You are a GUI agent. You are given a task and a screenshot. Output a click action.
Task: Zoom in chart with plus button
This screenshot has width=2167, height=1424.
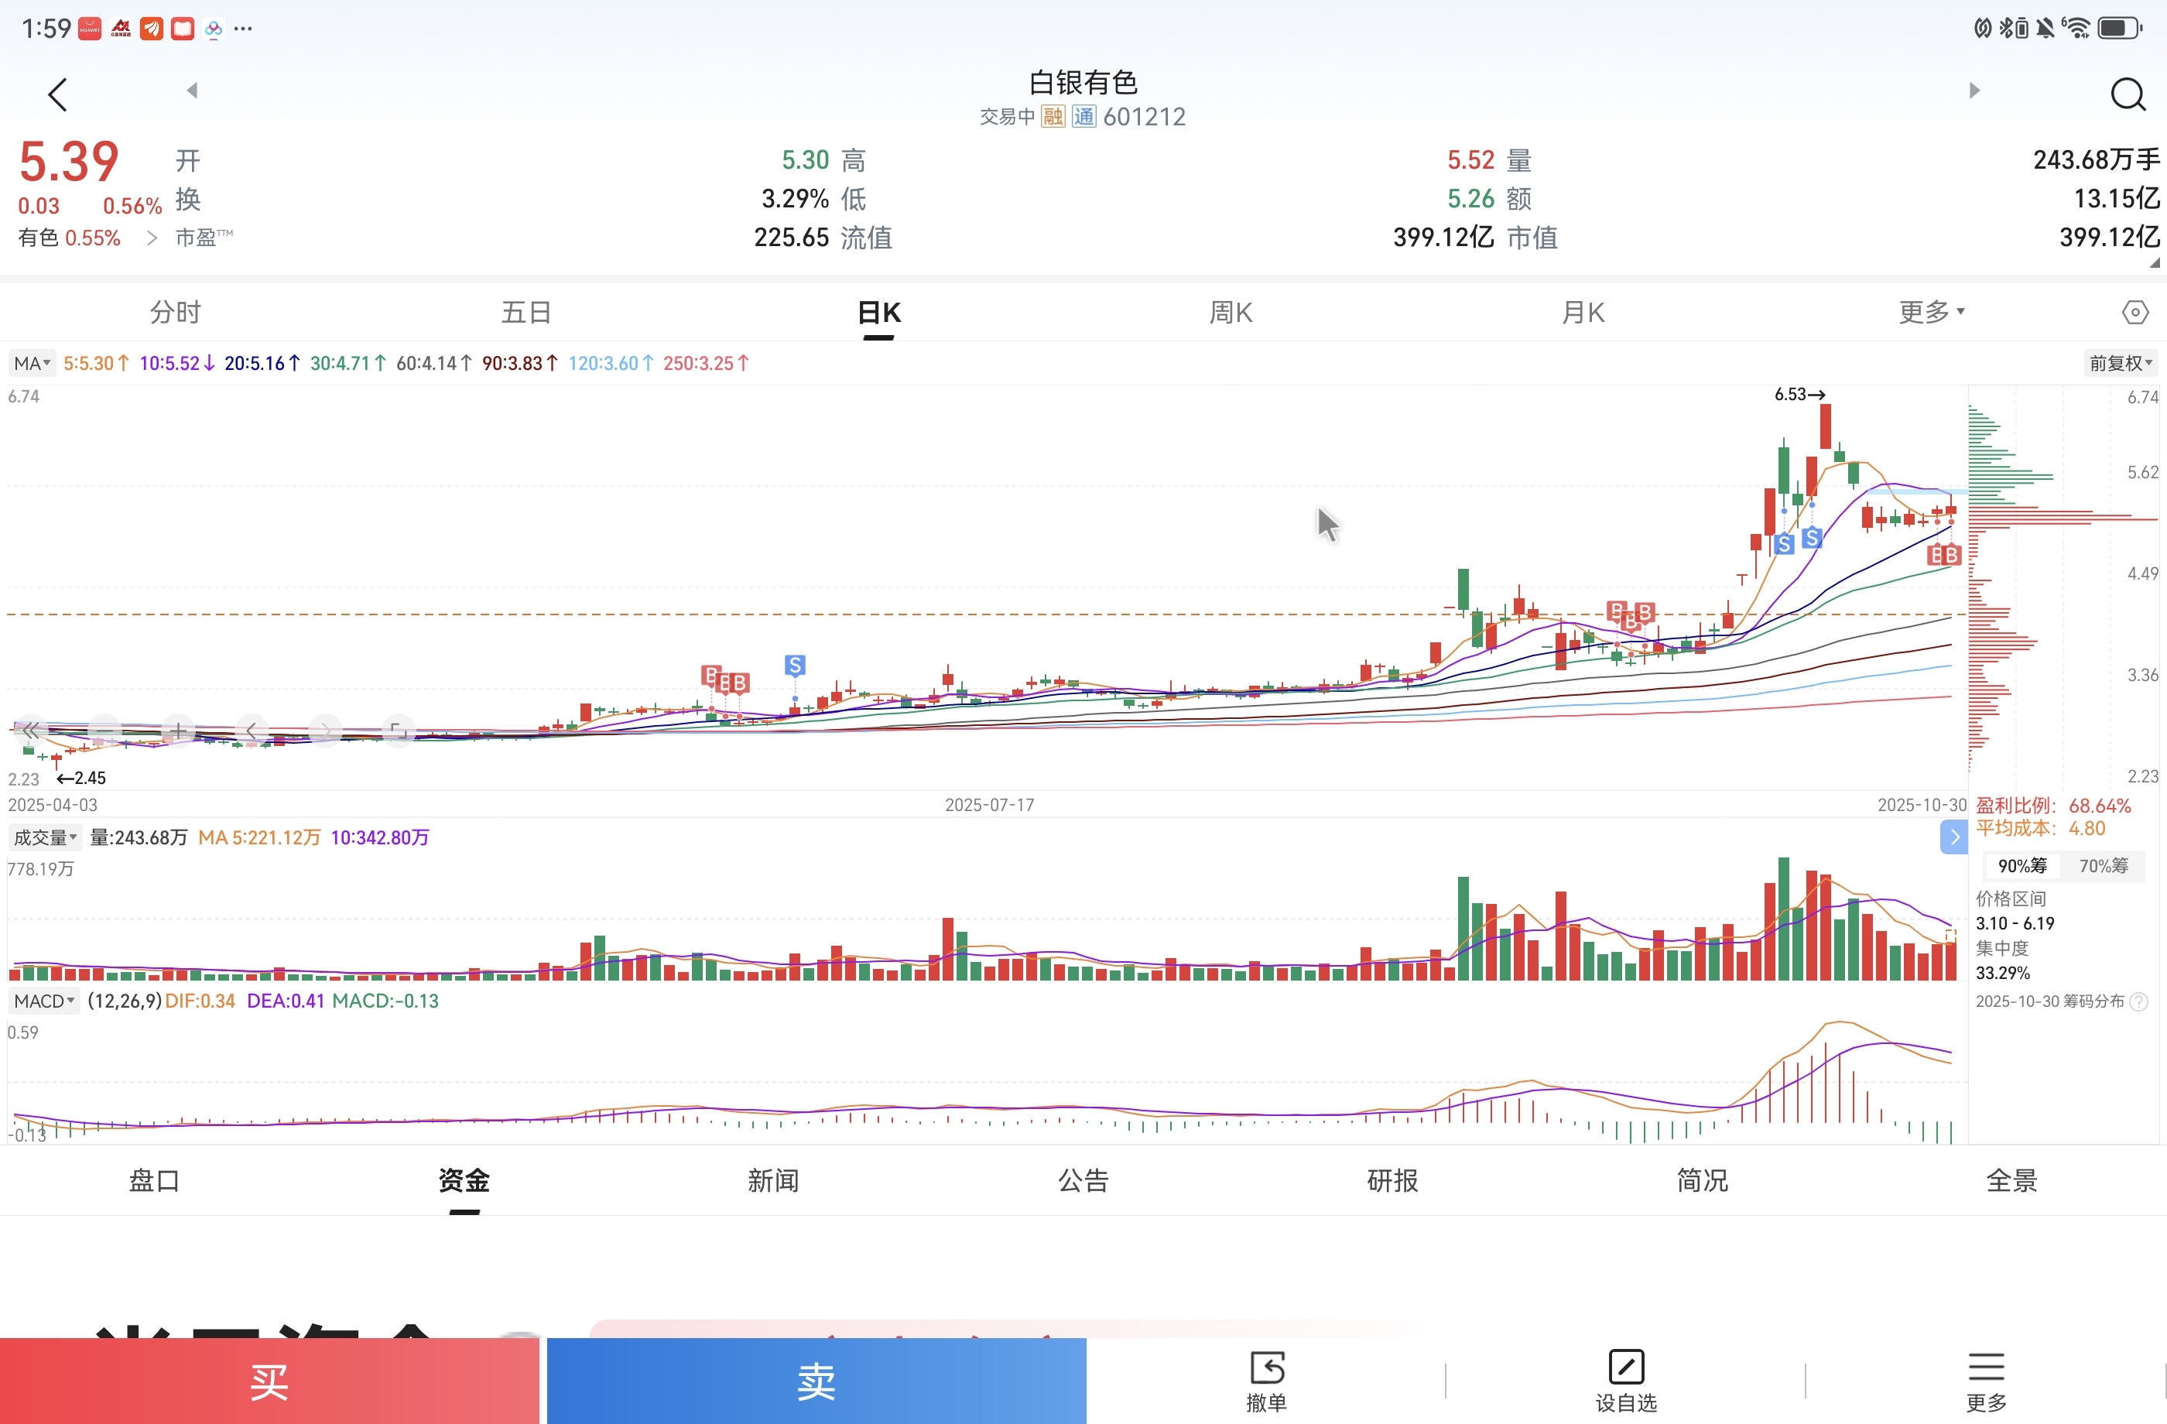(179, 731)
